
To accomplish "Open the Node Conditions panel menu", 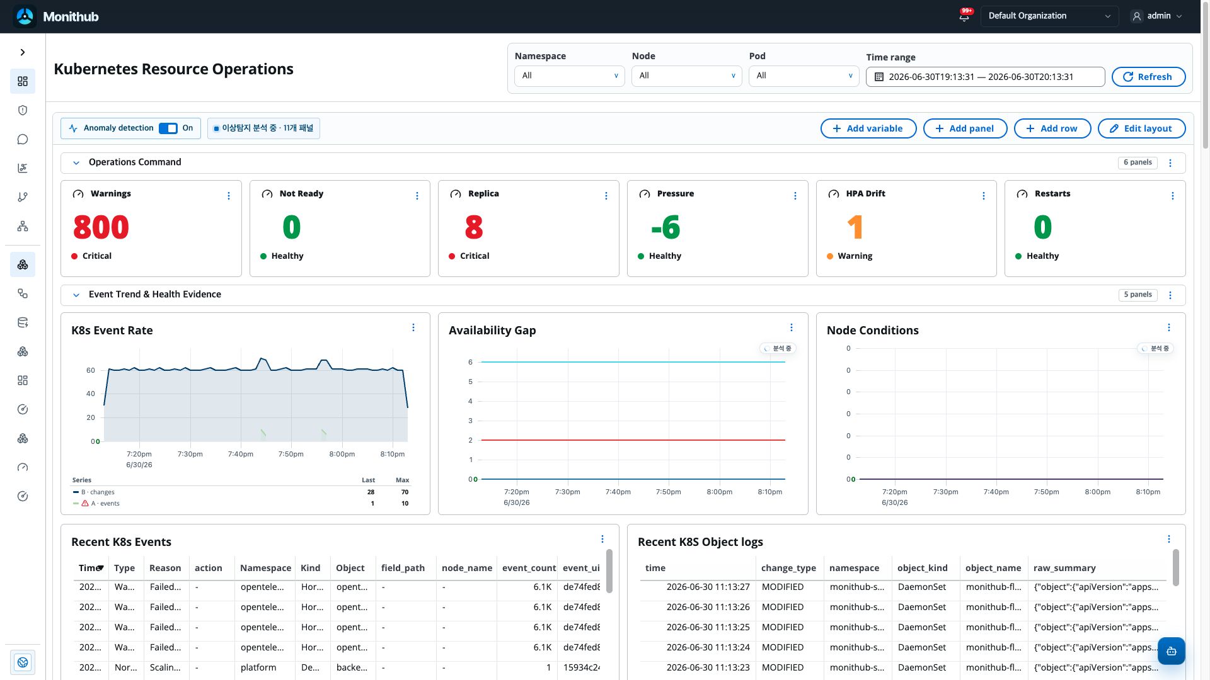I will click(1169, 327).
